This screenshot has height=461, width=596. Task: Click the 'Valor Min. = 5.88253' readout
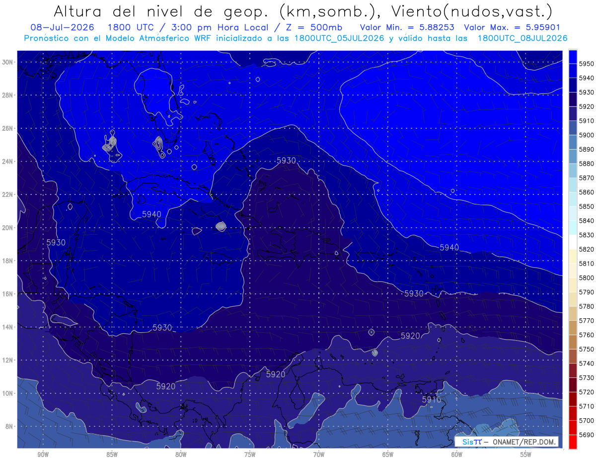[x=407, y=27]
